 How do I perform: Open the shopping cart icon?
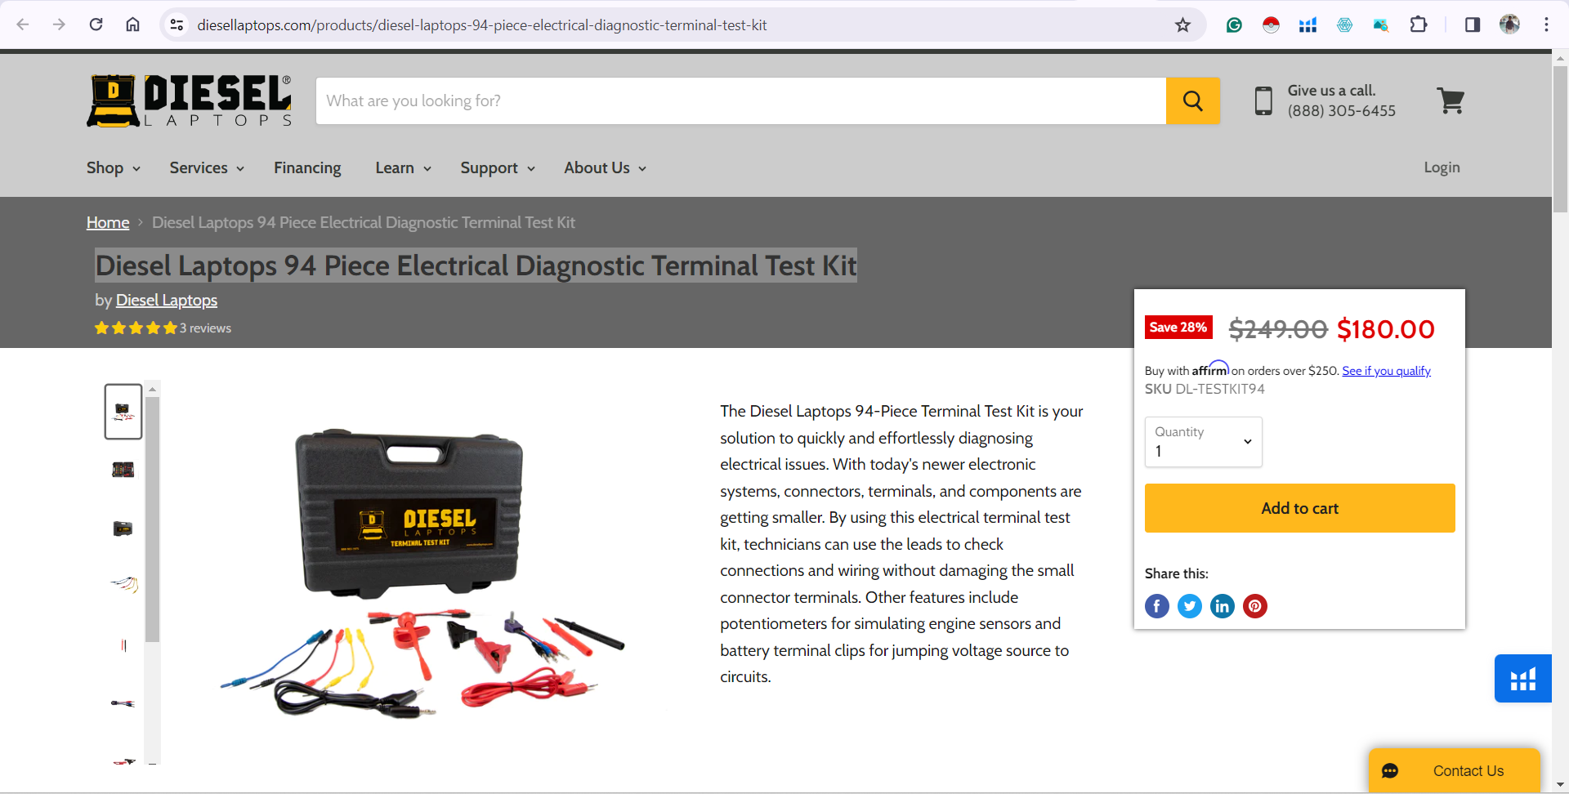pyautogui.click(x=1451, y=100)
